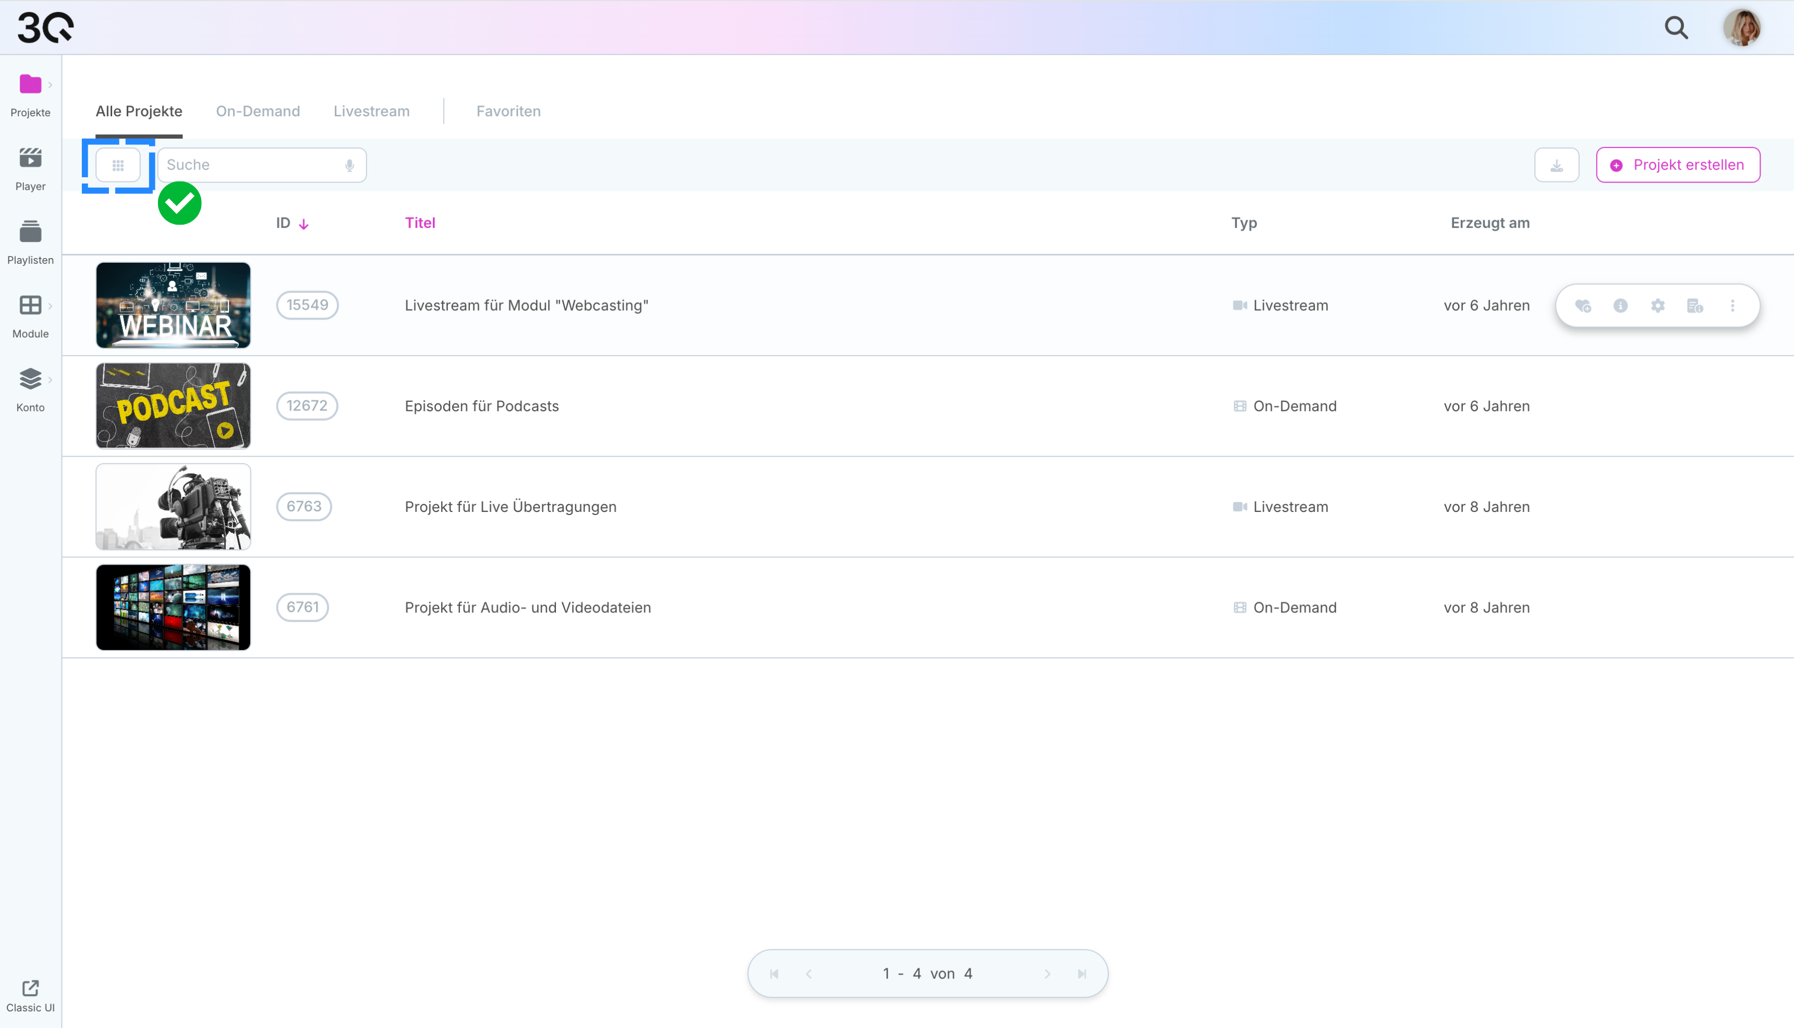Open the Playlisten sidebar section

tap(30, 241)
